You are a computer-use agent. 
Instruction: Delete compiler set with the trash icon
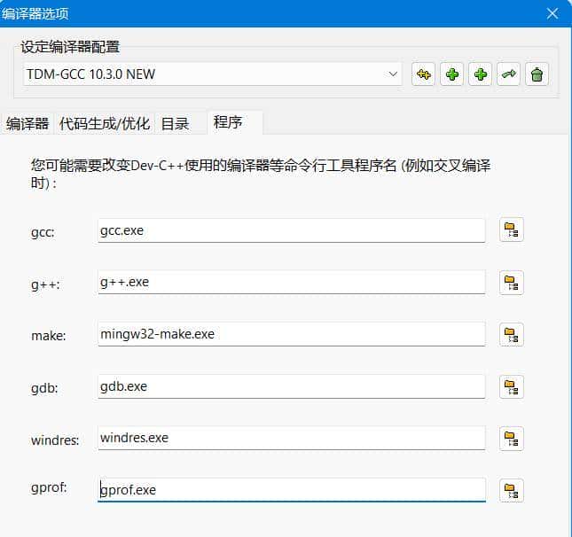coord(537,74)
